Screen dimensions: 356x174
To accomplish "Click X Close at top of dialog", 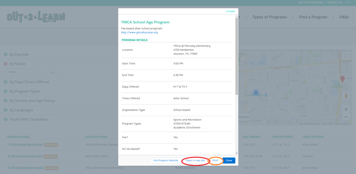I will [x=231, y=11].
